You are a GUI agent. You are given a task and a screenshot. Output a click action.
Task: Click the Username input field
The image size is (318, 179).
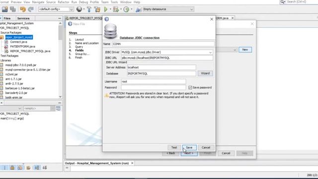coord(154,82)
